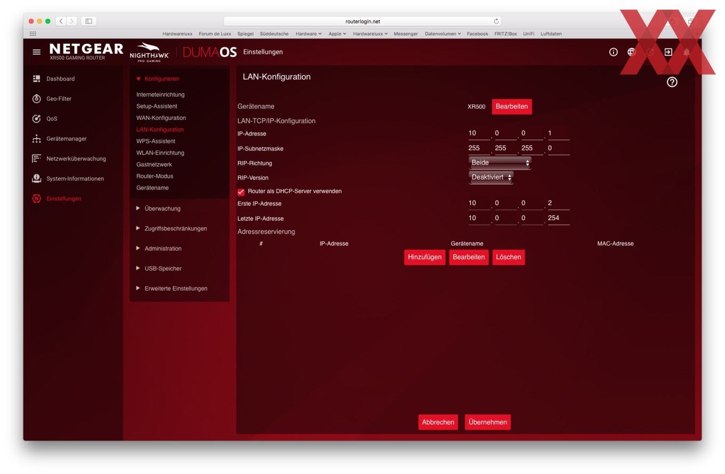Toggle the Safari sidebar button
Image resolution: width=725 pixels, height=474 pixels.
click(x=88, y=21)
